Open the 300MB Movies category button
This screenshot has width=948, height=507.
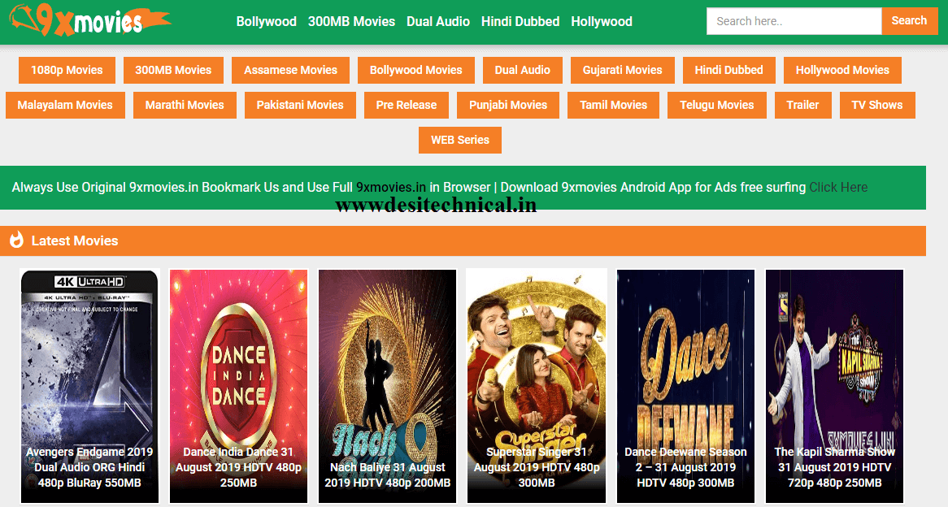tap(173, 70)
